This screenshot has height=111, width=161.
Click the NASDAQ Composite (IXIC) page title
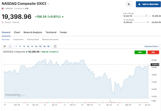(x=24, y=4)
